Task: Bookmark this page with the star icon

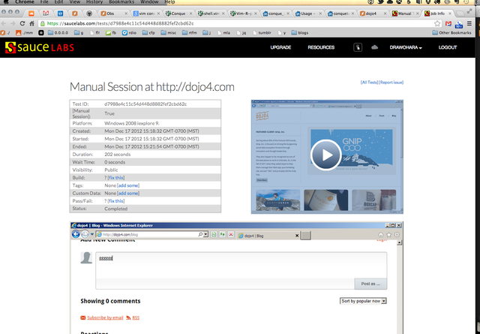Action: (x=437, y=23)
